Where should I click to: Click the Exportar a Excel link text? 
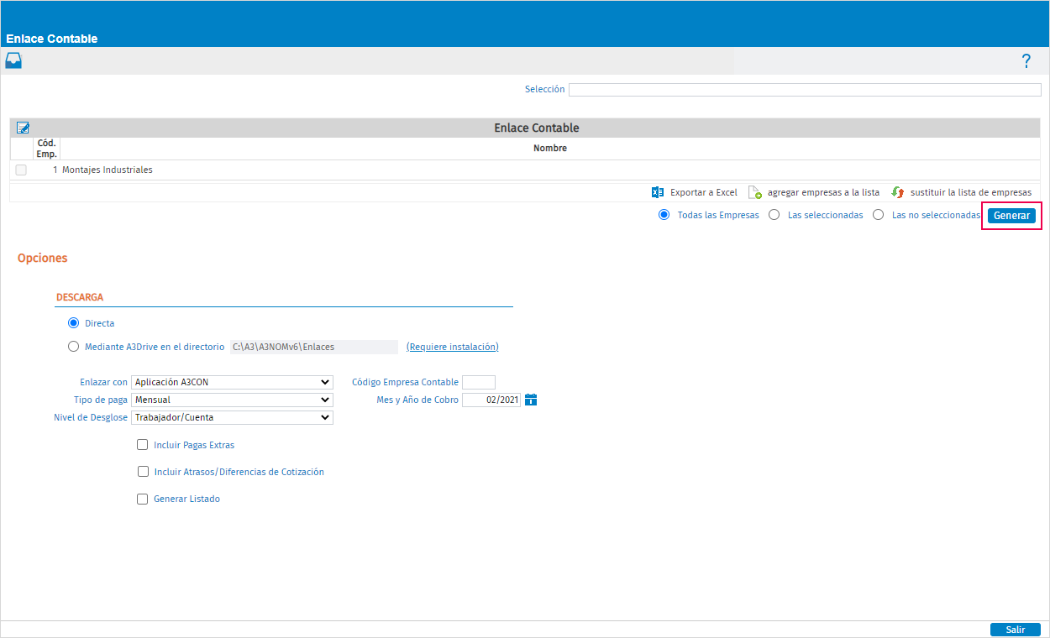click(x=704, y=192)
